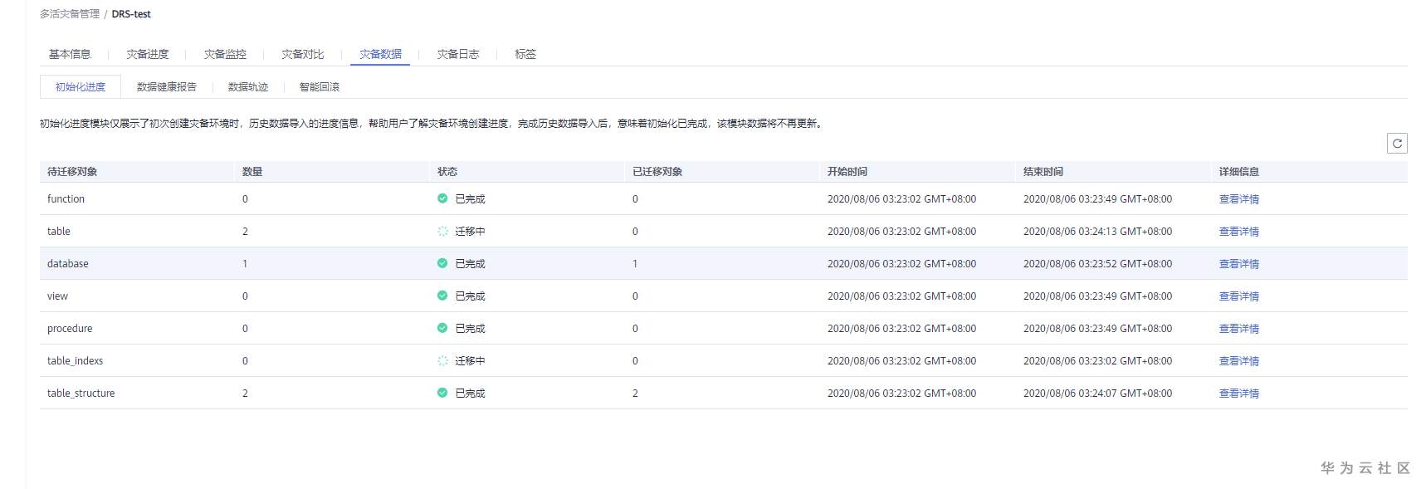Image resolution: width=1421 pixels, height=489 pixels.
Task: Select the 智能回滚 sub-tab
Action: (320, 87)
